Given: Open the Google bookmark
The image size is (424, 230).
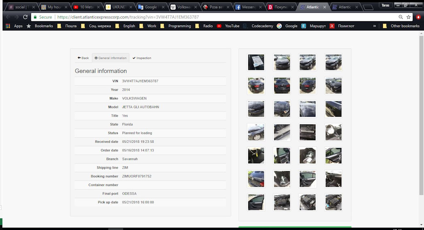Looking at the screenshot, I should [x=287, y=26].
